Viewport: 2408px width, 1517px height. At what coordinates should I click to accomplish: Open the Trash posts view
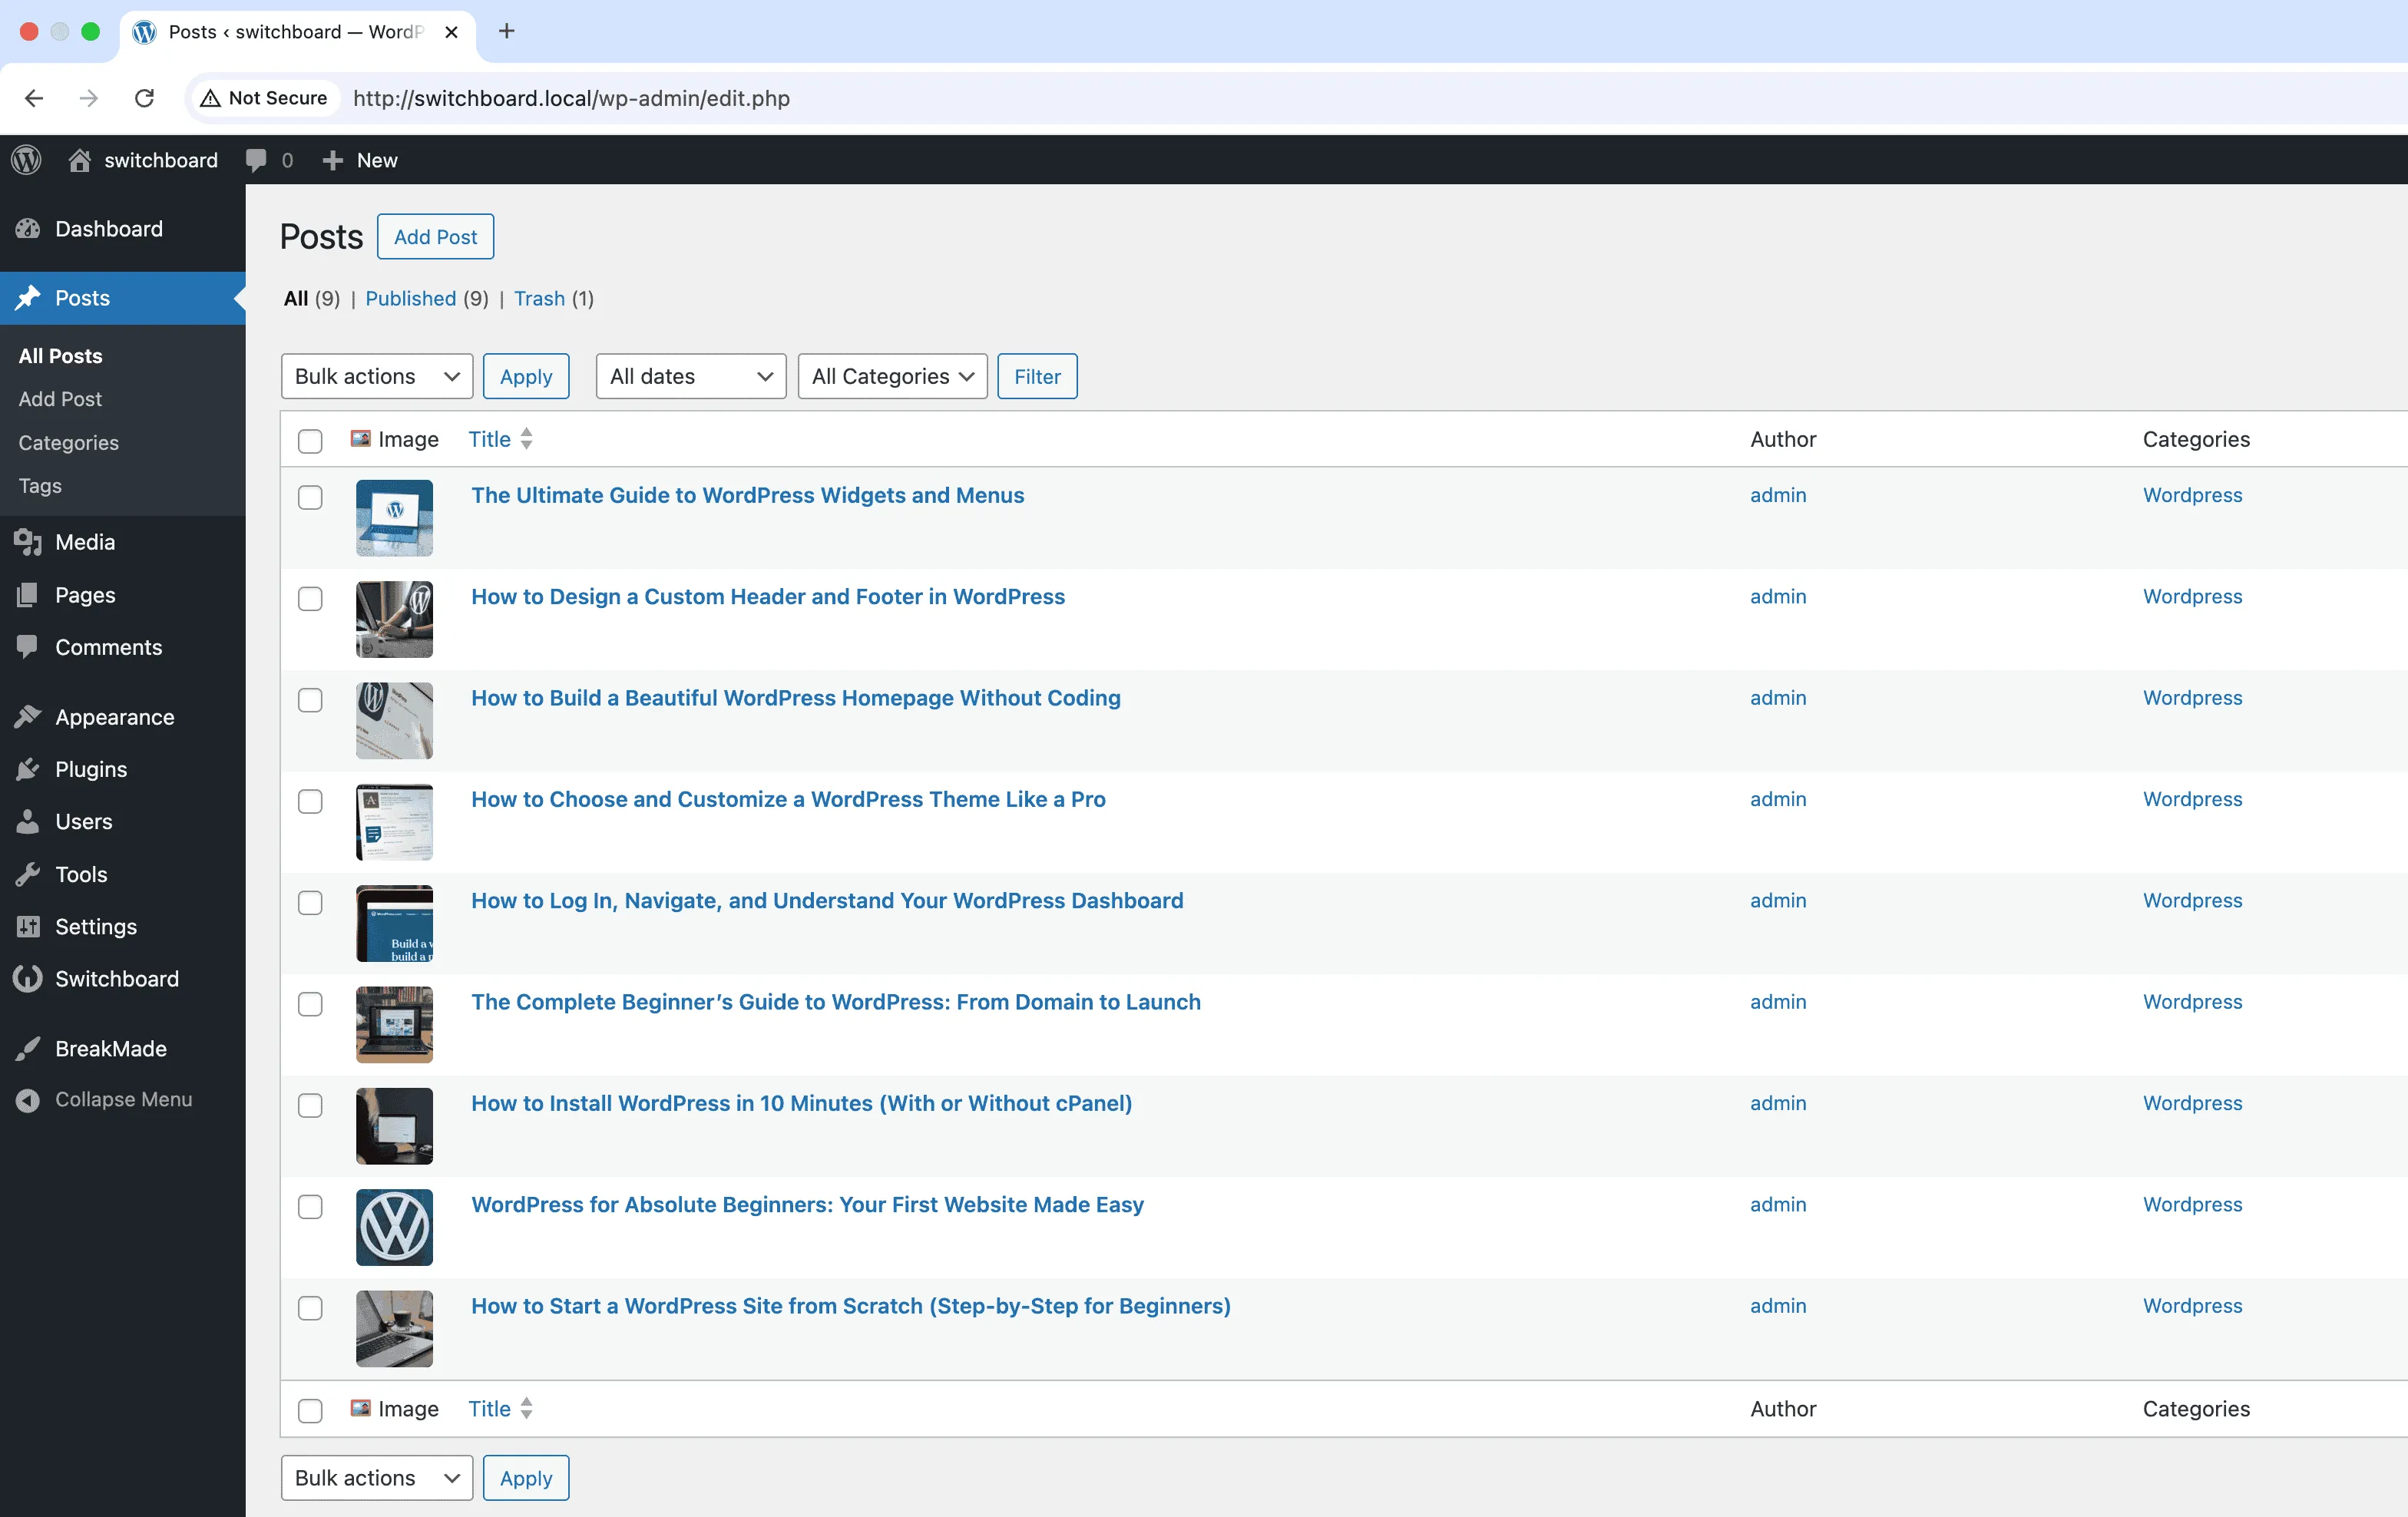[538, 298]
